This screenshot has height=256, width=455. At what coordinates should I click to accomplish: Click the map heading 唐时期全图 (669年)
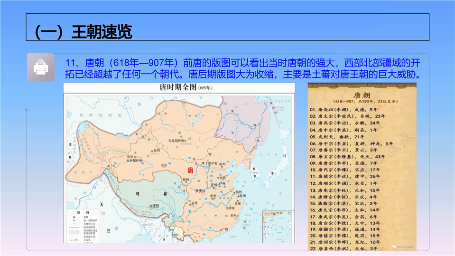click(179, 88)
